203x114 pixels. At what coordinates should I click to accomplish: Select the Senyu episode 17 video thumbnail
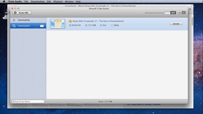coord(57,24)
